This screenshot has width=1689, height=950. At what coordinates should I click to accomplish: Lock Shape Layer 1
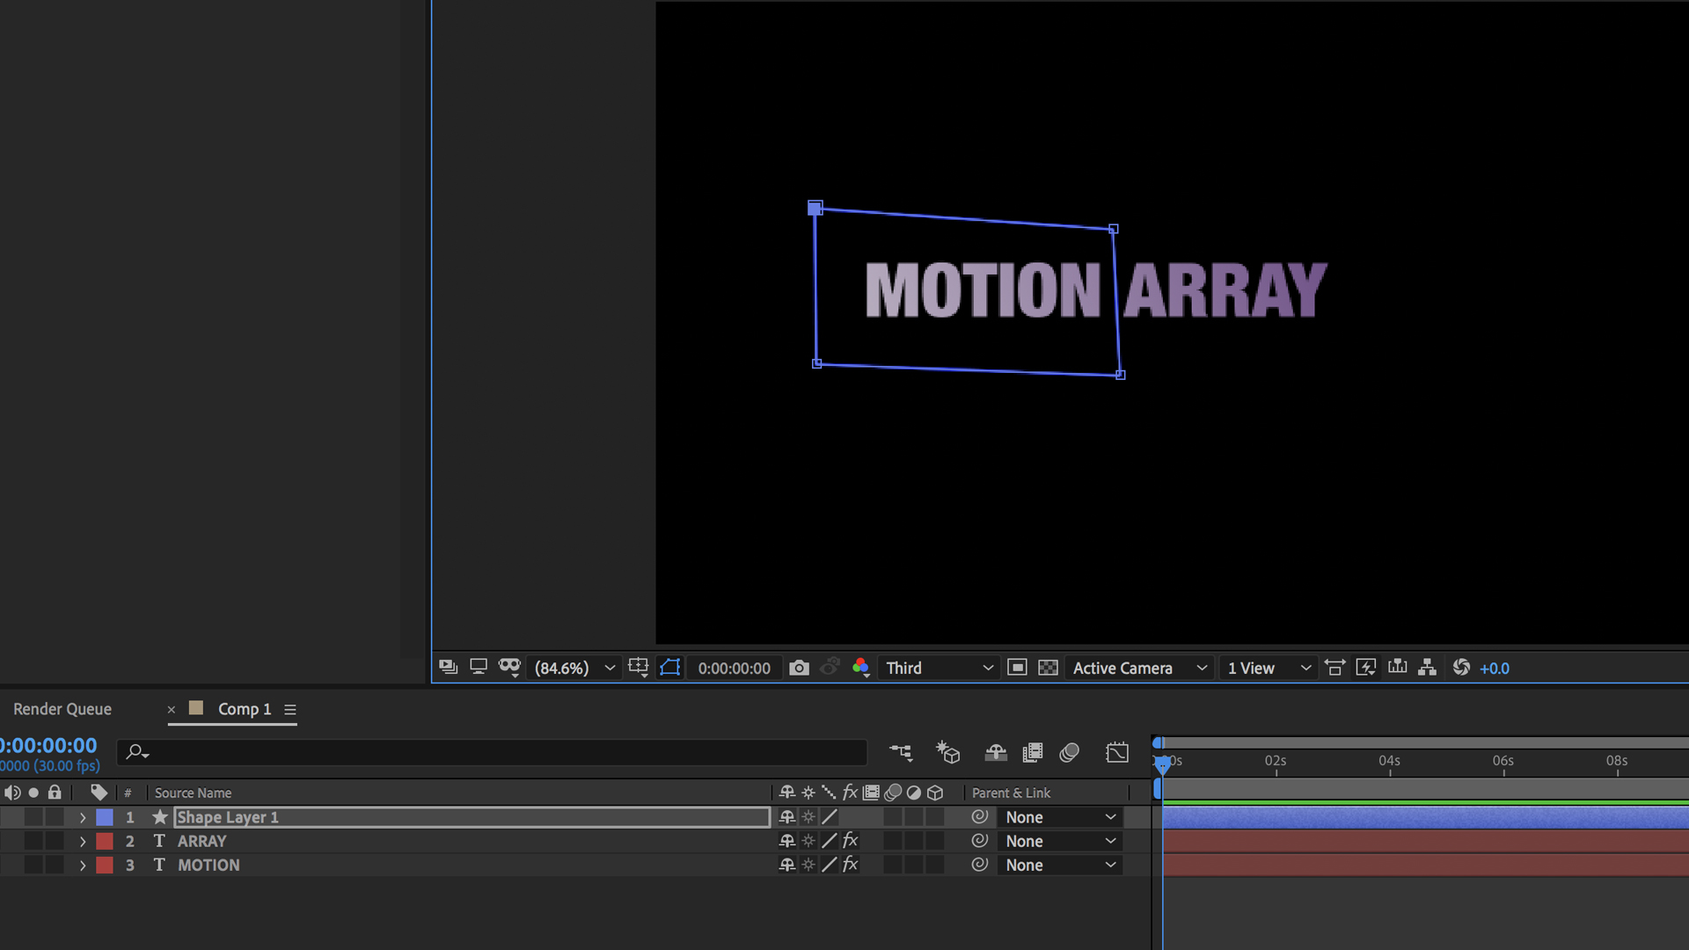(55, 817)
